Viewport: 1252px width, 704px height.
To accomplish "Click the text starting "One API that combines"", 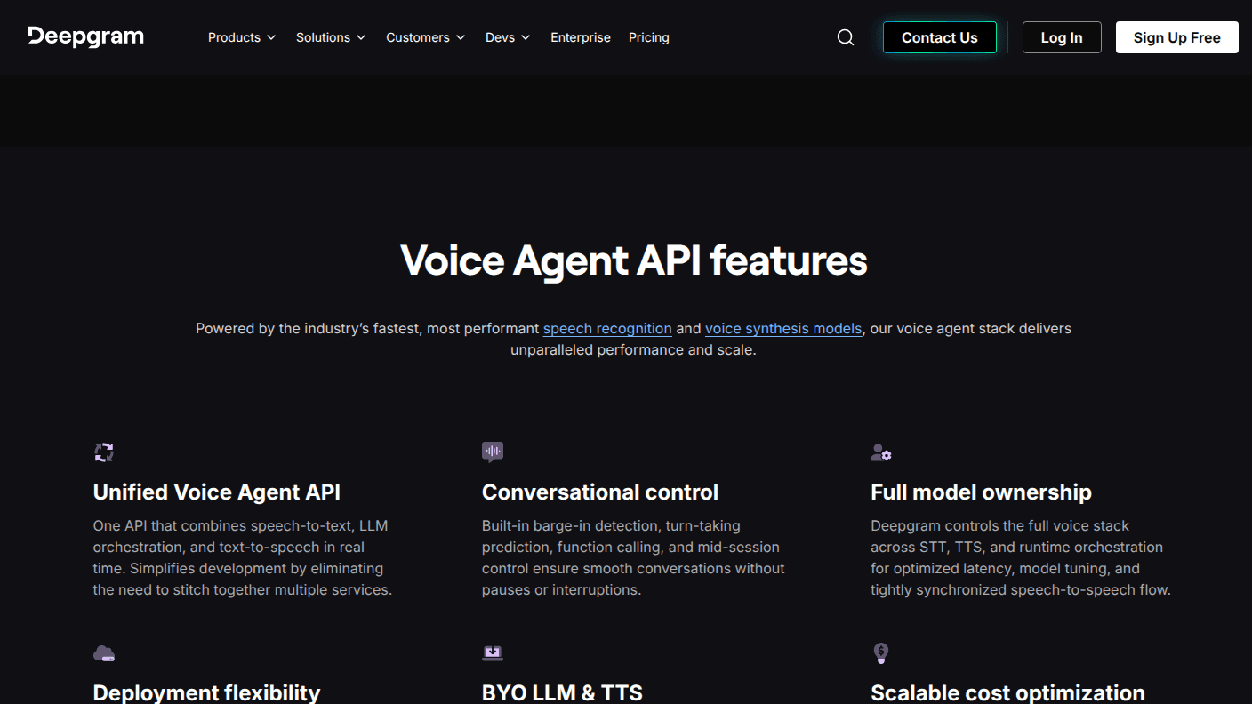I will coord(243,557).
